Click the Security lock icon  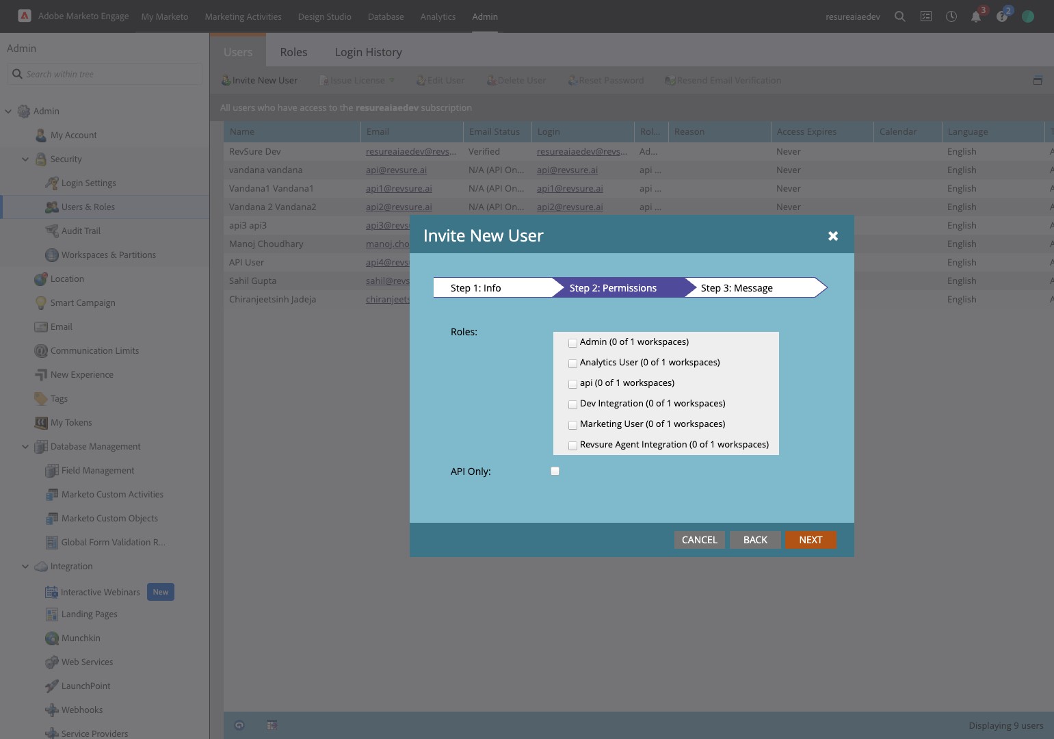(41, 159)
